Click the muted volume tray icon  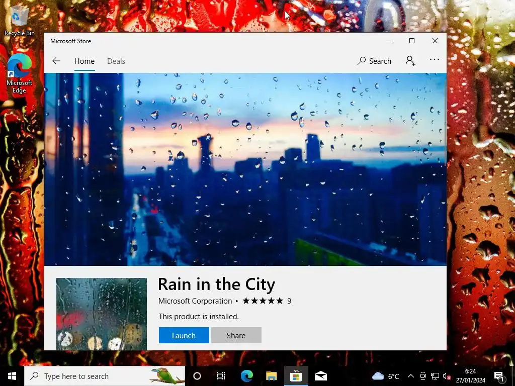[447, 376]
